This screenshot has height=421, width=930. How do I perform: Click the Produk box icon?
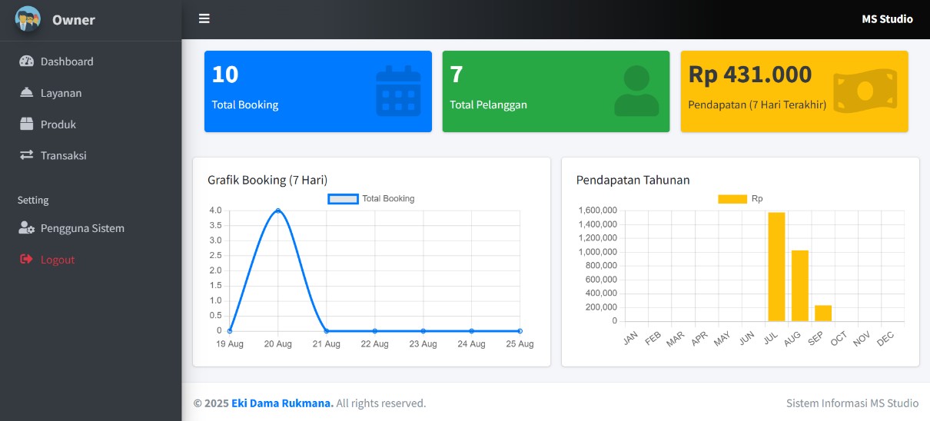pos(27,124)
